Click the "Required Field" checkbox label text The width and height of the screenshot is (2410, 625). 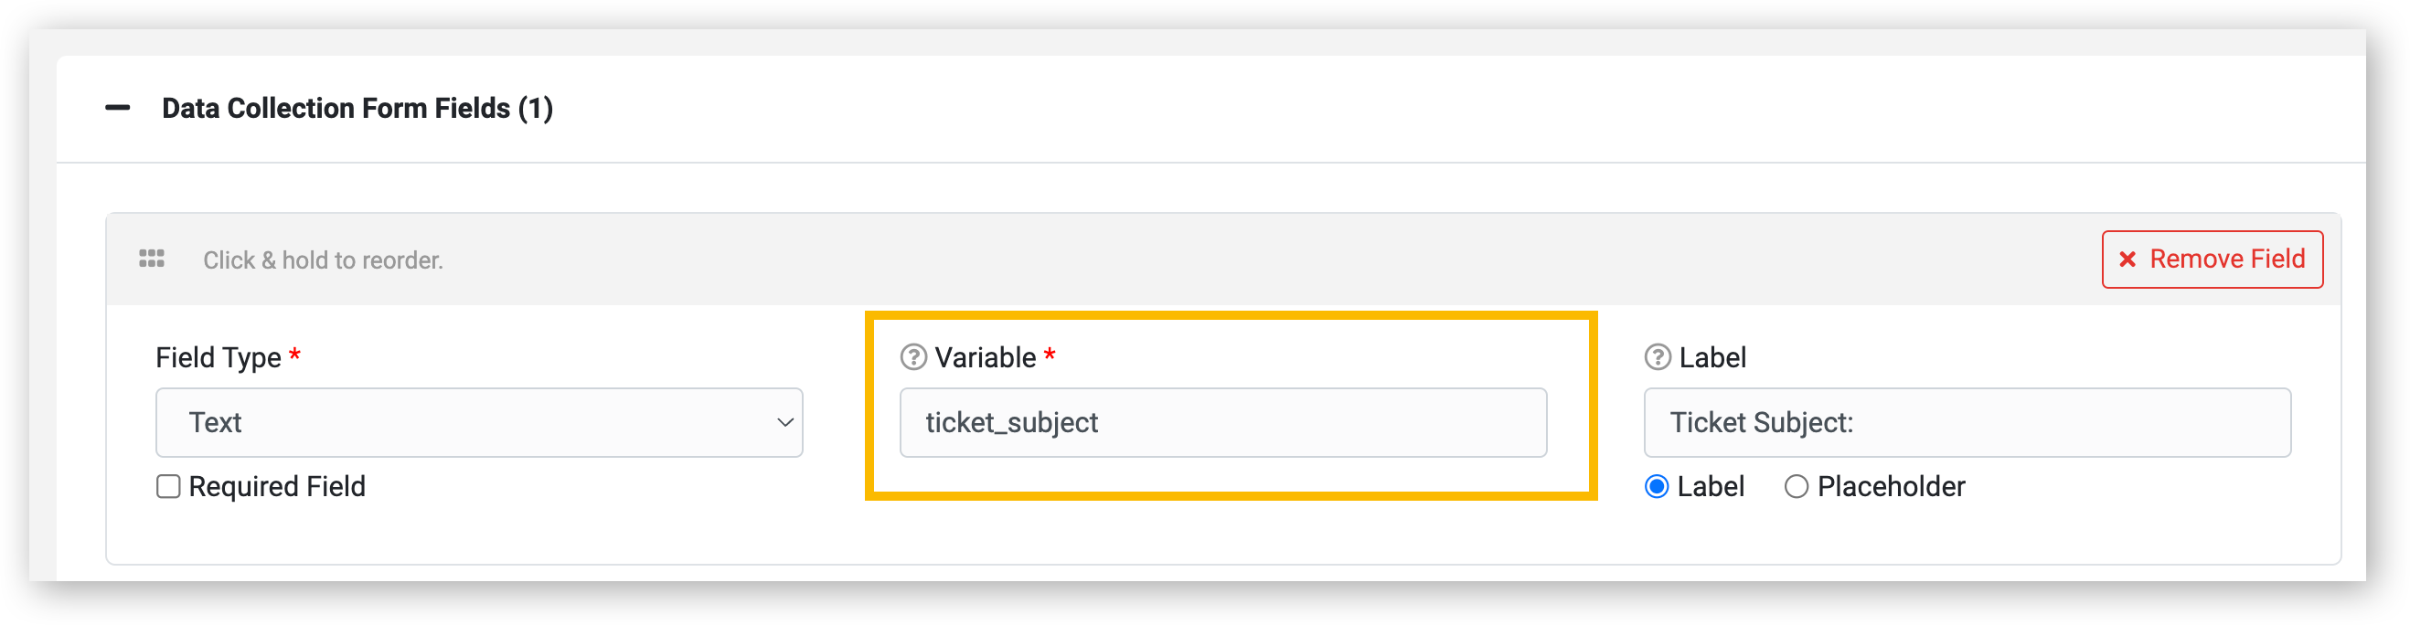(x=277, y=486)
